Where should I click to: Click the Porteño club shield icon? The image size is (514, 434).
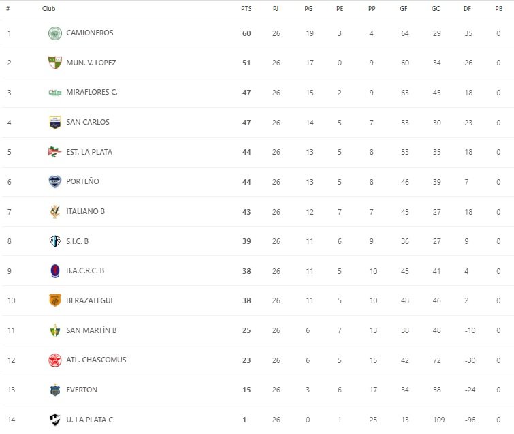tap(55, 182)
